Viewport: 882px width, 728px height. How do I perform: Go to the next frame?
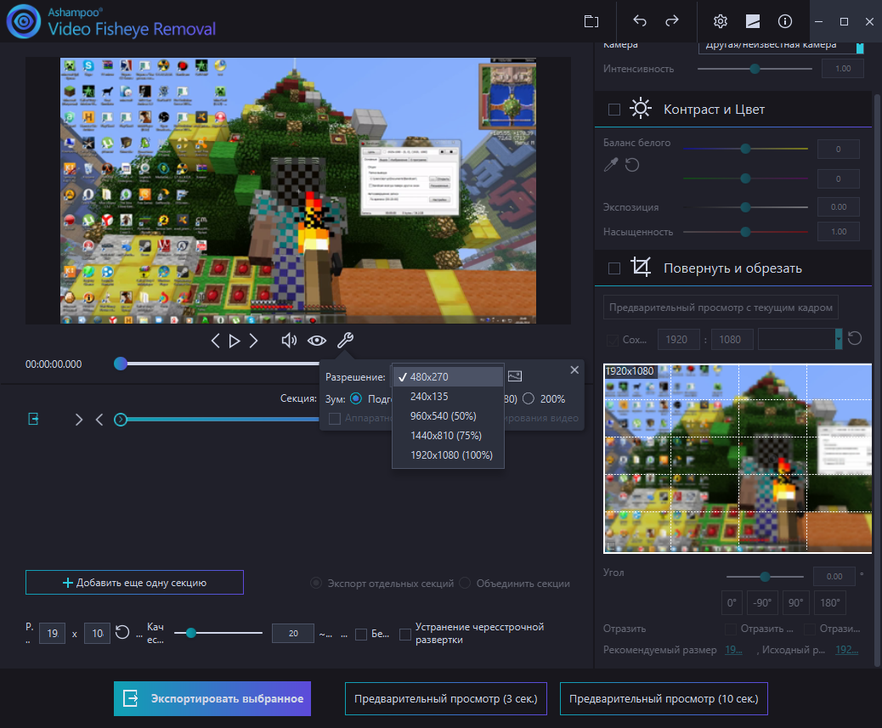(x=254, y=340)
